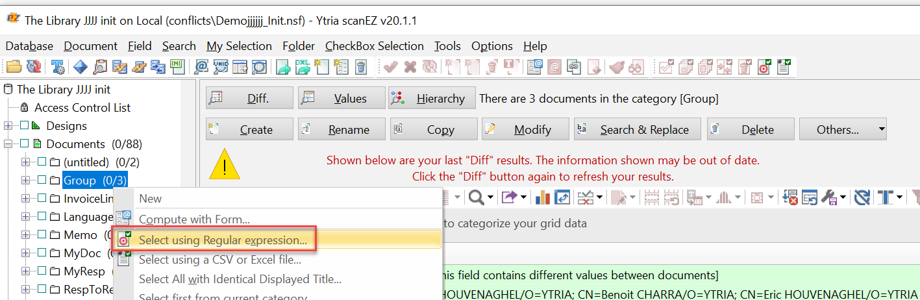Click the trash can icon in the main toolbar
Viewport: 920px width, 300px height.
point(361,67)
